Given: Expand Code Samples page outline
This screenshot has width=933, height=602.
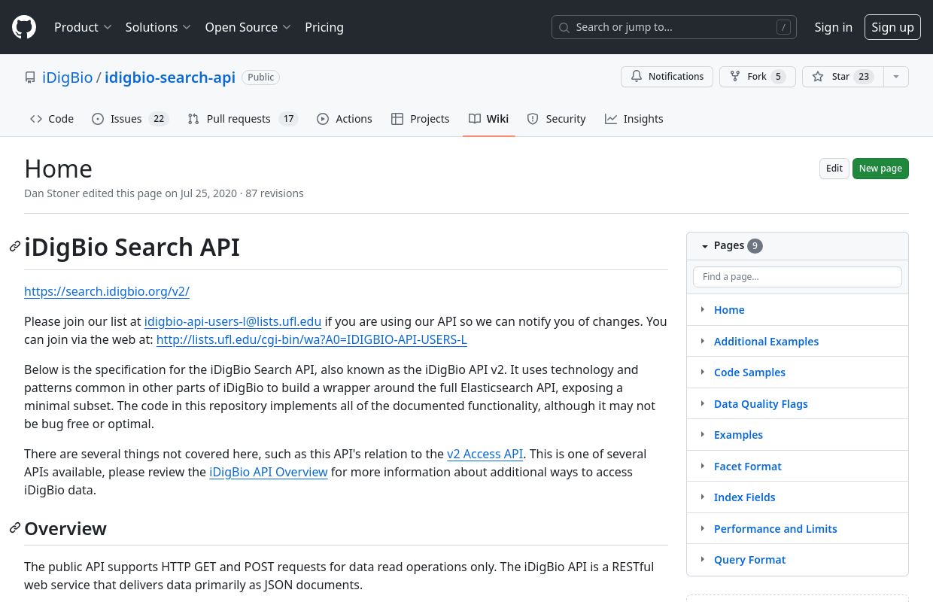Looking at the screenshot, I should point(703,372).
